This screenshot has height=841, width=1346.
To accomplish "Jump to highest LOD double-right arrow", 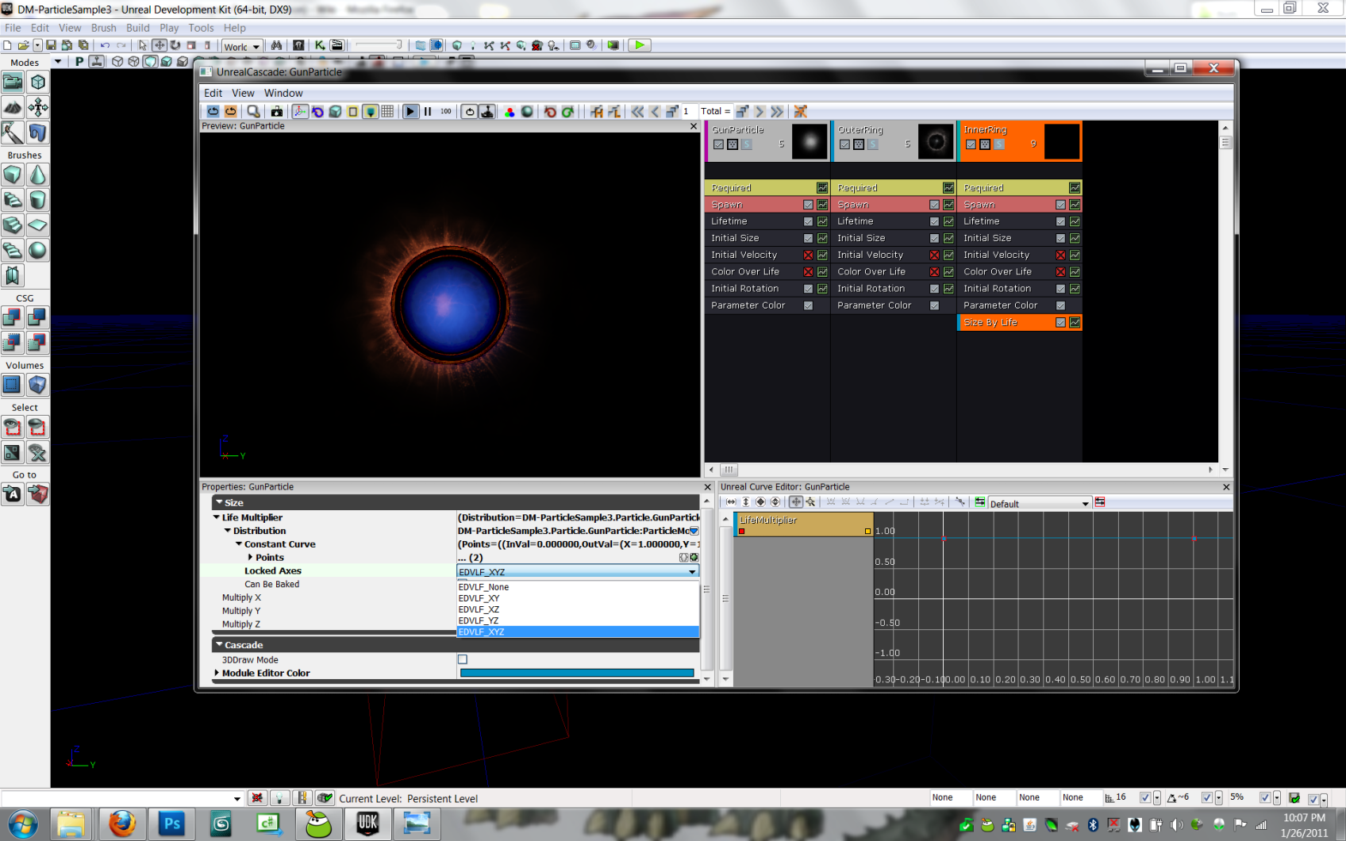I will 777,112.
